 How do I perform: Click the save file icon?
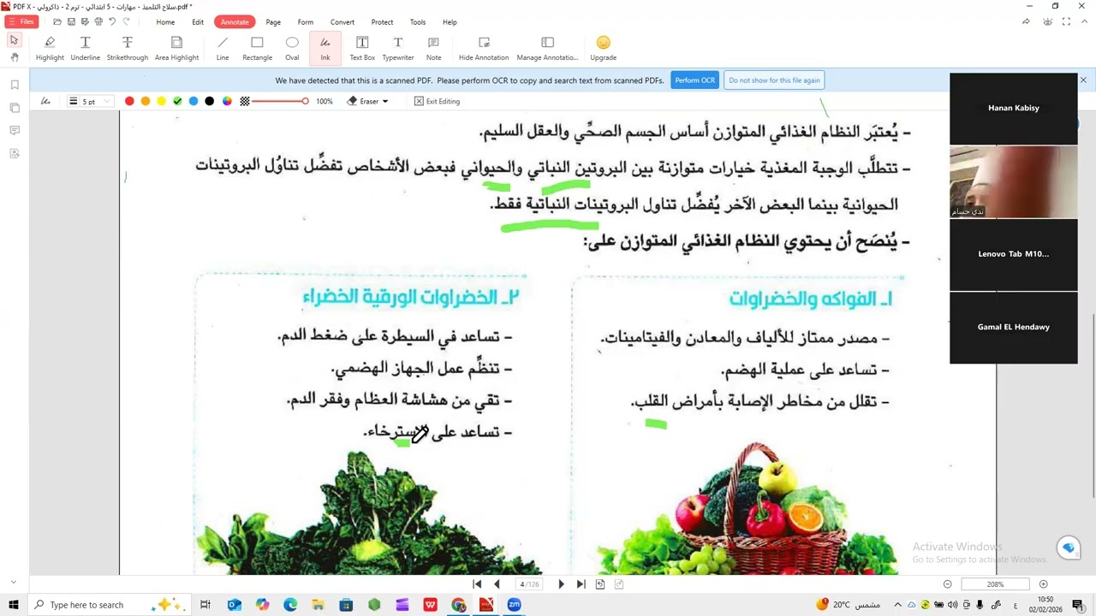pyautogui.click(x=71, y=21)
